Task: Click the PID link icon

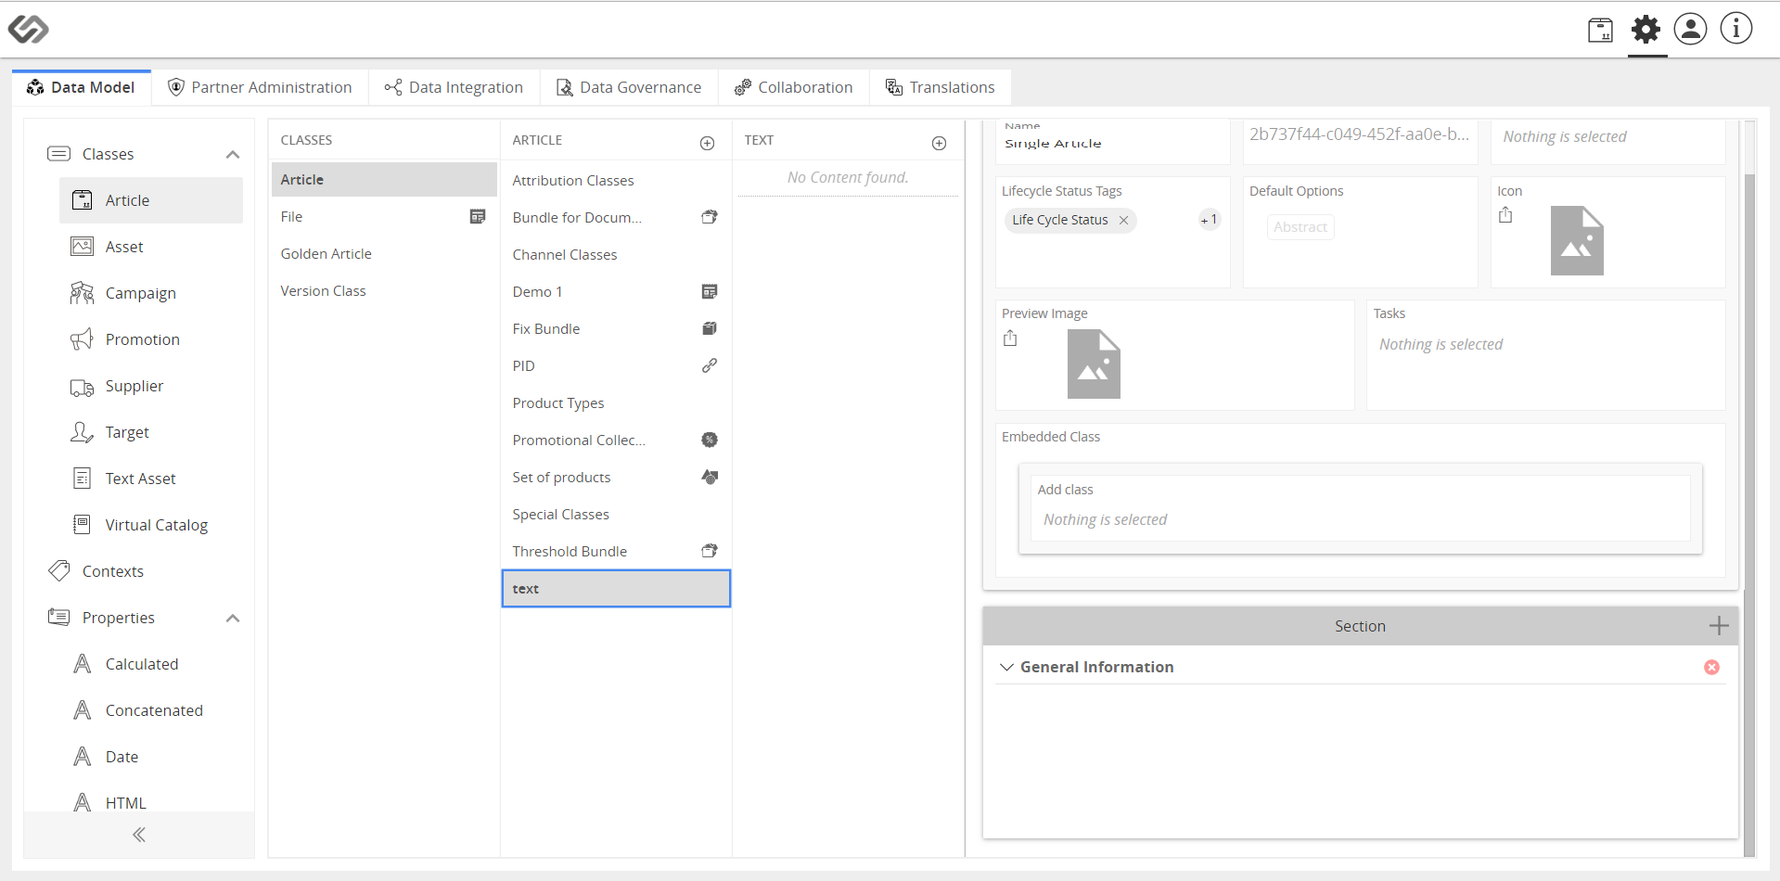Action: coord(710,365)
